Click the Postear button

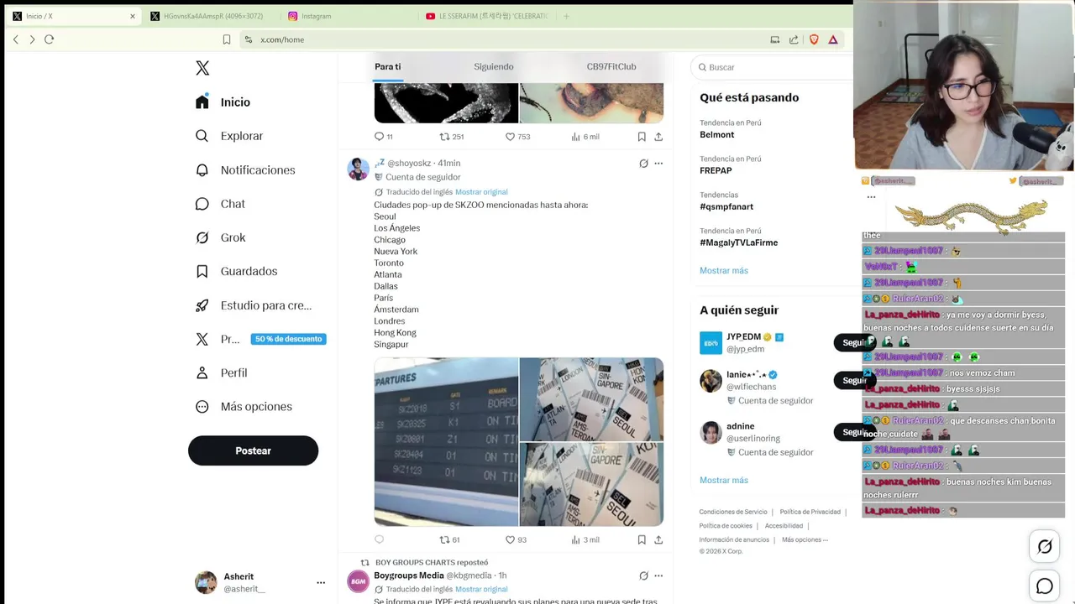tap(253, 450)
